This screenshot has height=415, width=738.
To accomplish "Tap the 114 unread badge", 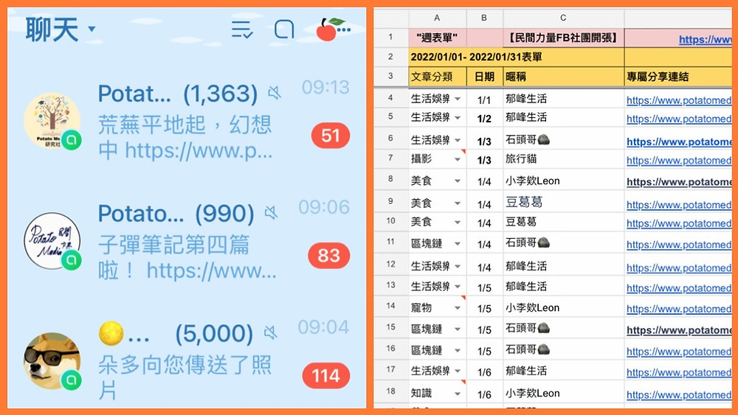I will click(326, 376).
